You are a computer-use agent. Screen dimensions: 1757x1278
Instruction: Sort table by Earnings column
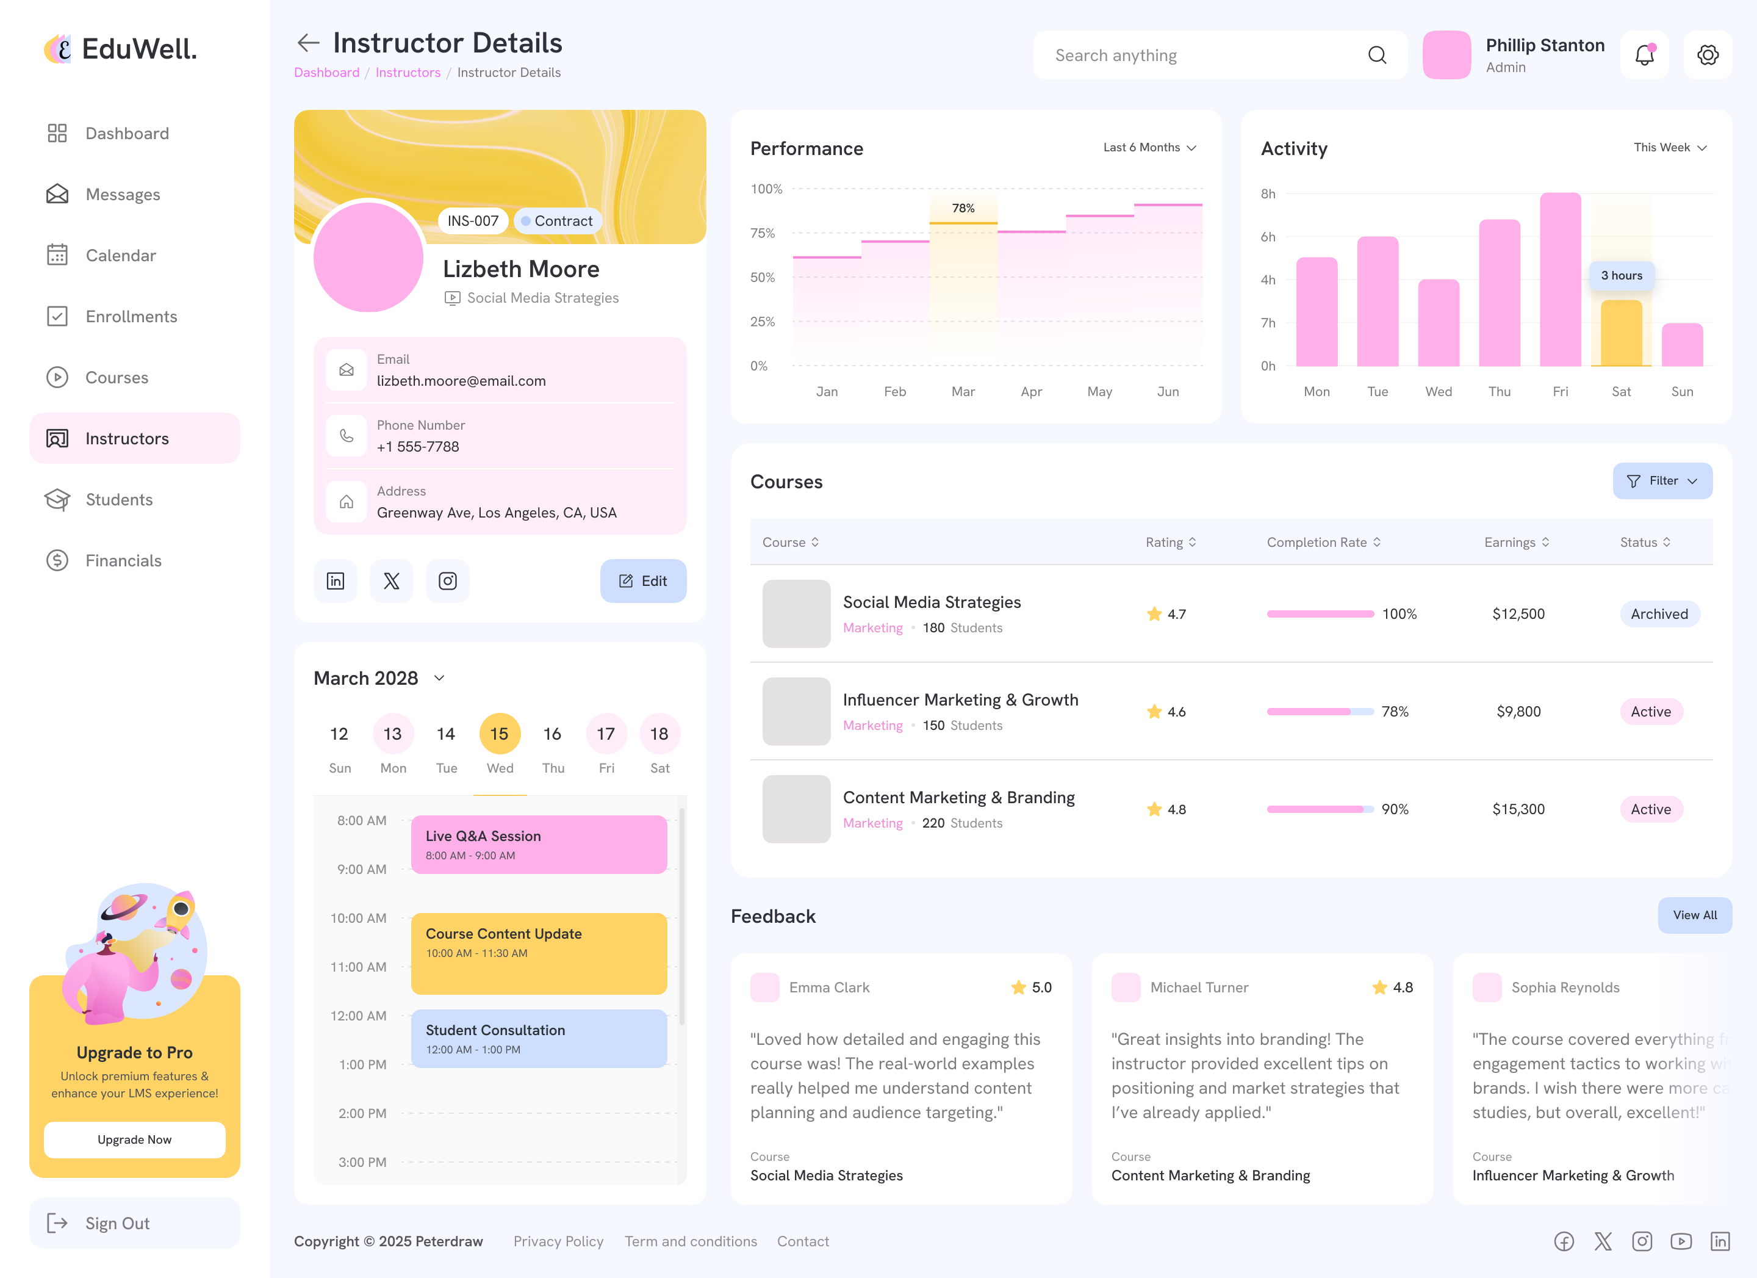tap(1516, 543)
